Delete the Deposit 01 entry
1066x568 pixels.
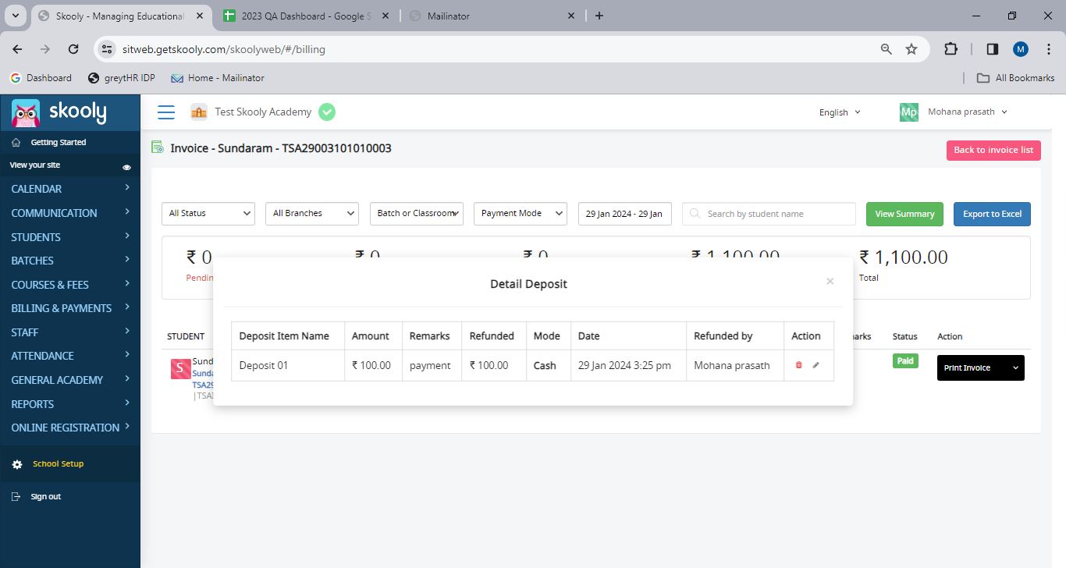tap(798, 365)
